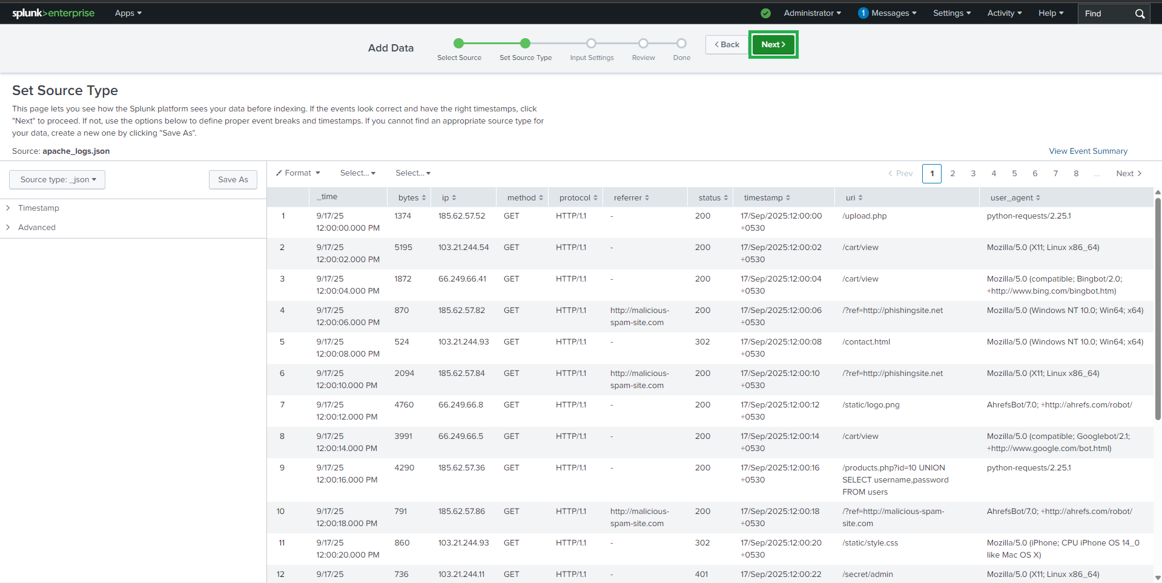Sort by the bytes column sort icon
Image resolution: width=1162 pixels, height=583 pixels.
click(x=424, y=198)
